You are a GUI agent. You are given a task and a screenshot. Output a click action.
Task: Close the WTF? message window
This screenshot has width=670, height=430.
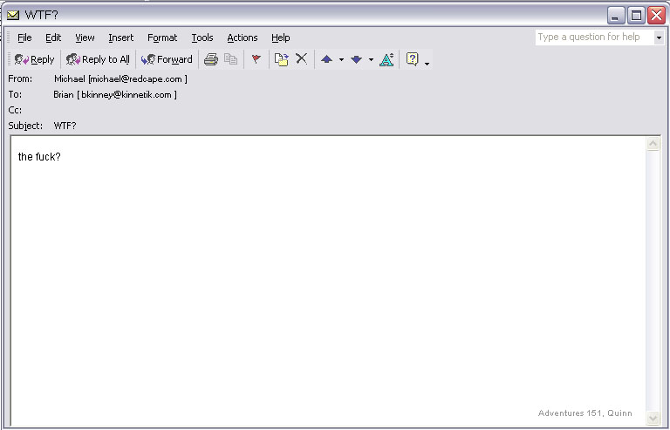[656, 16]
